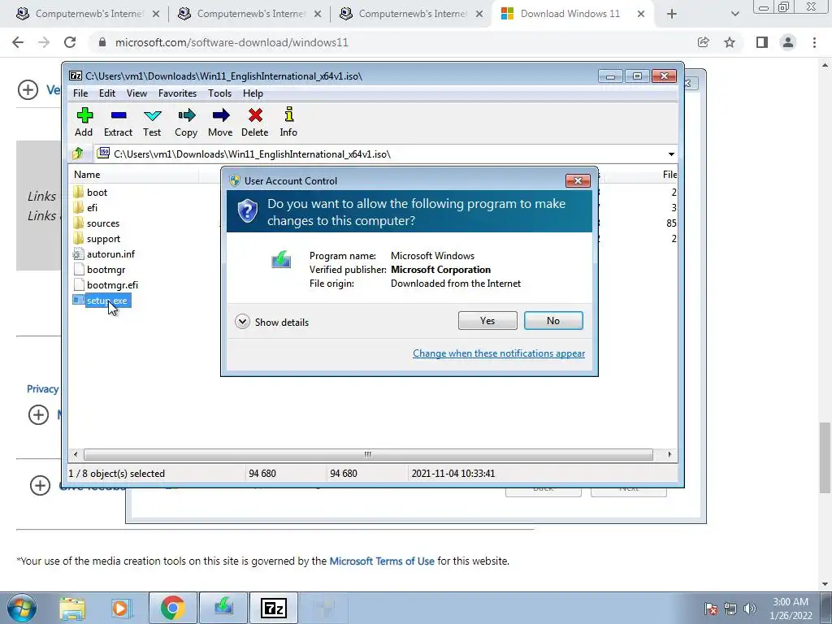Click the Action Center flag tray icon
832x624 pixels.
[711, 609]
